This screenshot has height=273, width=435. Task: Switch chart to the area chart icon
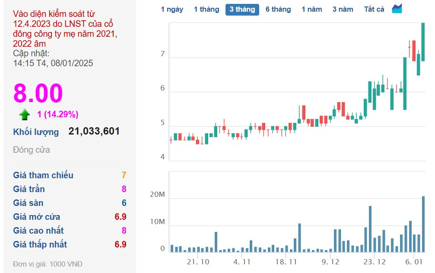(x=397, y=9)
